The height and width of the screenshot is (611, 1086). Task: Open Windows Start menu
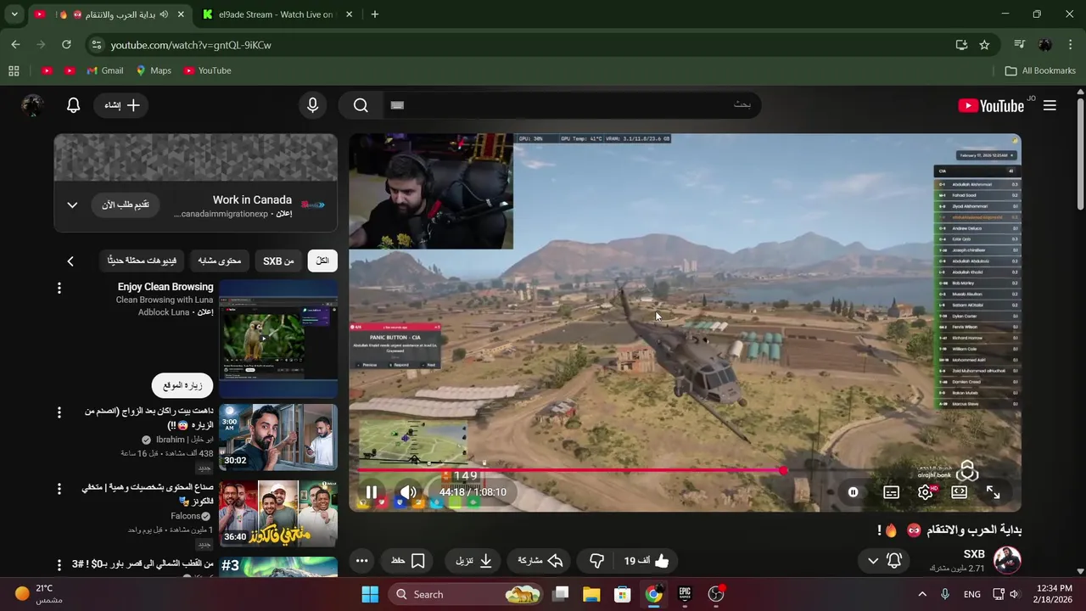[x=370, y=594]
